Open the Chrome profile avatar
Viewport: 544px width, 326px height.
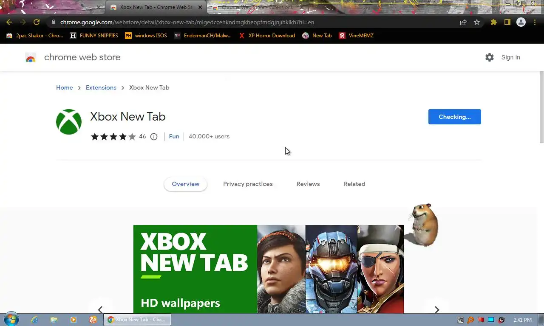pos(521,22)
